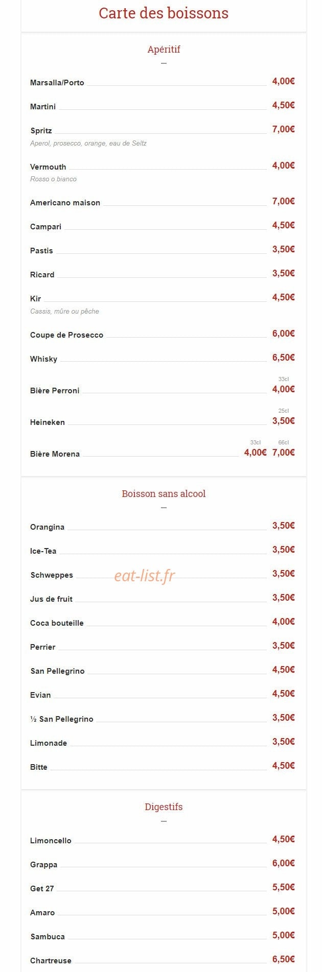The image size is (322, 972).
Task: Click the Kir description Cassis, mûre ou pêche
Action: [64, 311]
